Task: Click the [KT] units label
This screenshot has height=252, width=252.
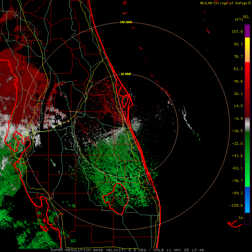Action: pos(239,19)
